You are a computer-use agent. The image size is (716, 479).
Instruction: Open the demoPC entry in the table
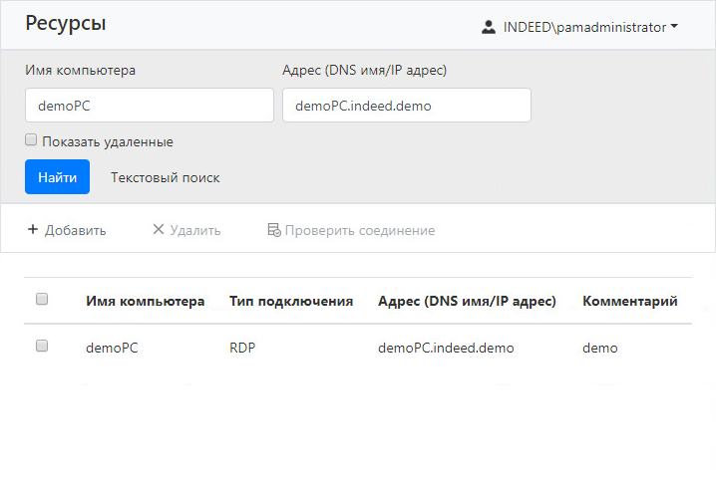[110, 348]
